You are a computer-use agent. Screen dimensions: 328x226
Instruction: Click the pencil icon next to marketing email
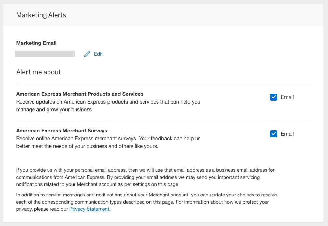87,54
